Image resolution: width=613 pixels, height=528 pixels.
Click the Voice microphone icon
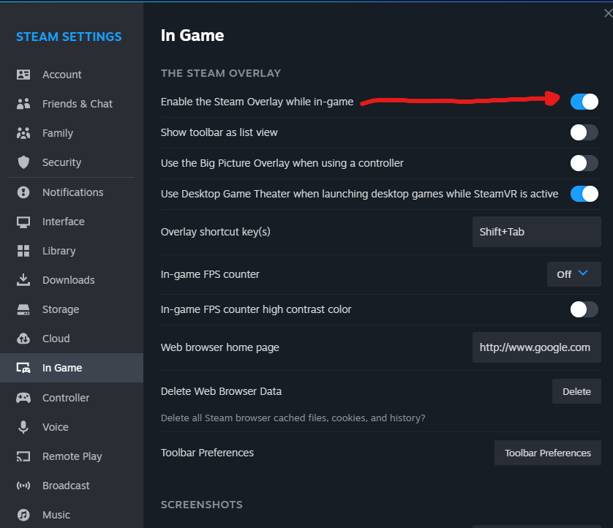pyautogui.click(x=23, y=427)
